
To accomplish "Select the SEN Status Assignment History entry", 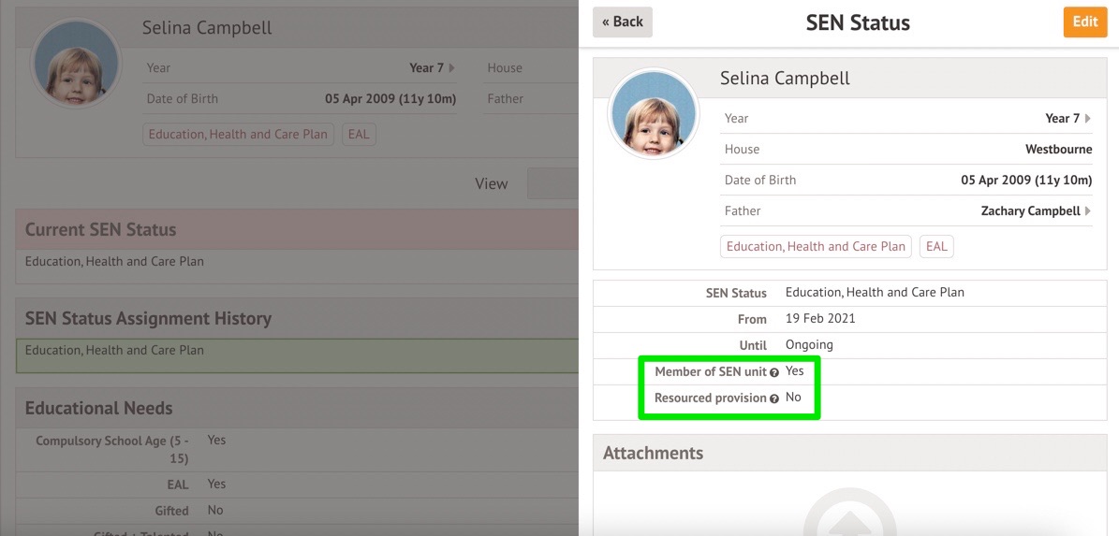I will click(x=114, y=351).
